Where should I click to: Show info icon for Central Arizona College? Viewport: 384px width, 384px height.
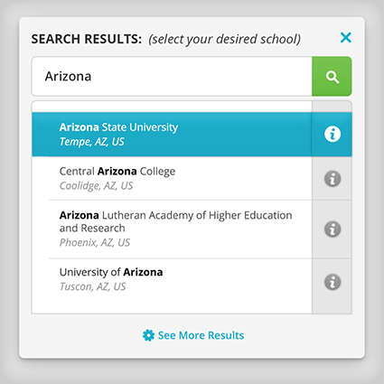332,179
